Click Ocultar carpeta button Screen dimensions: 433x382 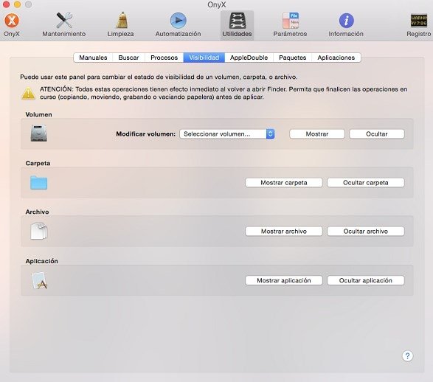[366, 182]
